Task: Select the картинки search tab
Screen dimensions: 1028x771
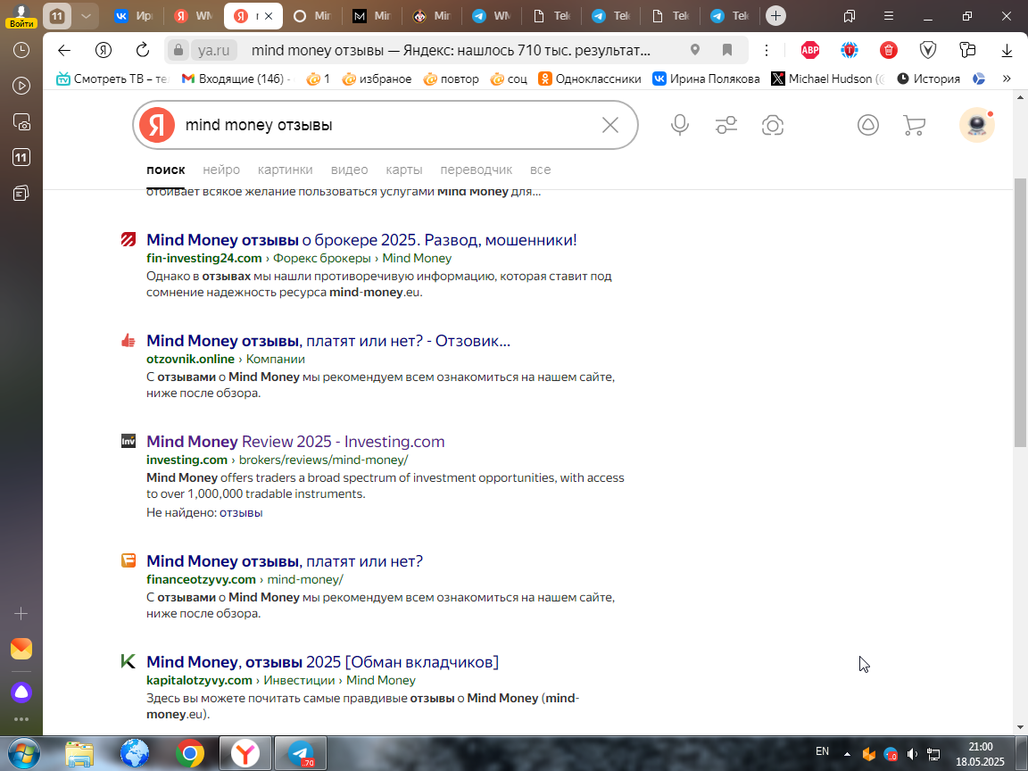Action: coord(286,170)
